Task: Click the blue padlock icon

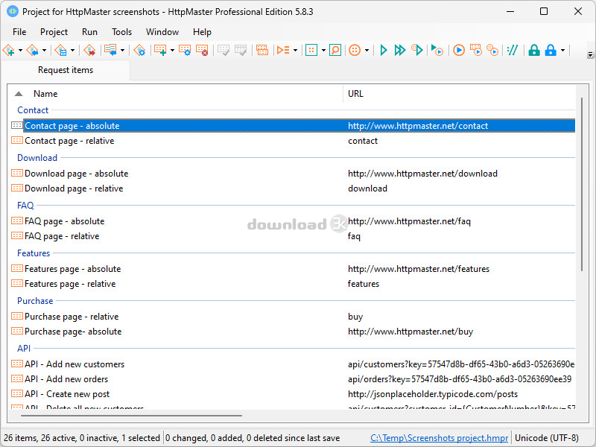Action: pyautogui.click(x=551, y=50)
